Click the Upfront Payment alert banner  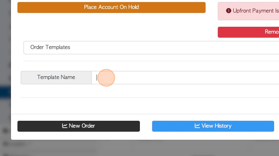(249, 11)
